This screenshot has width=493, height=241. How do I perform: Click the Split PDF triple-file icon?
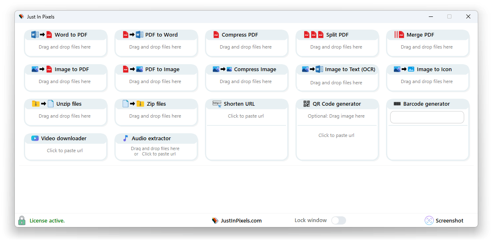[x=314, y=35]
